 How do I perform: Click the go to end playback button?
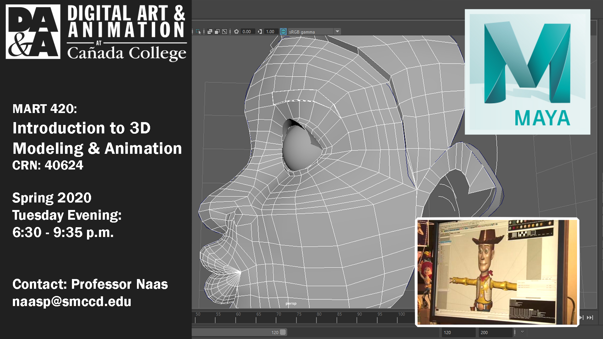[590, 318]
